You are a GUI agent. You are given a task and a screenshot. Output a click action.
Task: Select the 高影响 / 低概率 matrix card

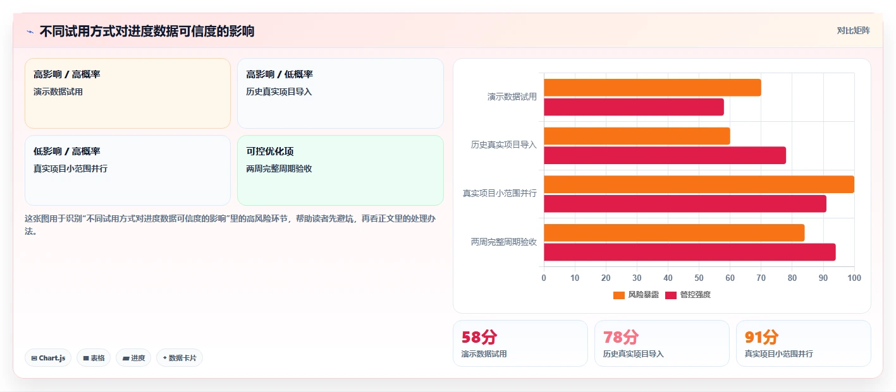pos(340,93)
